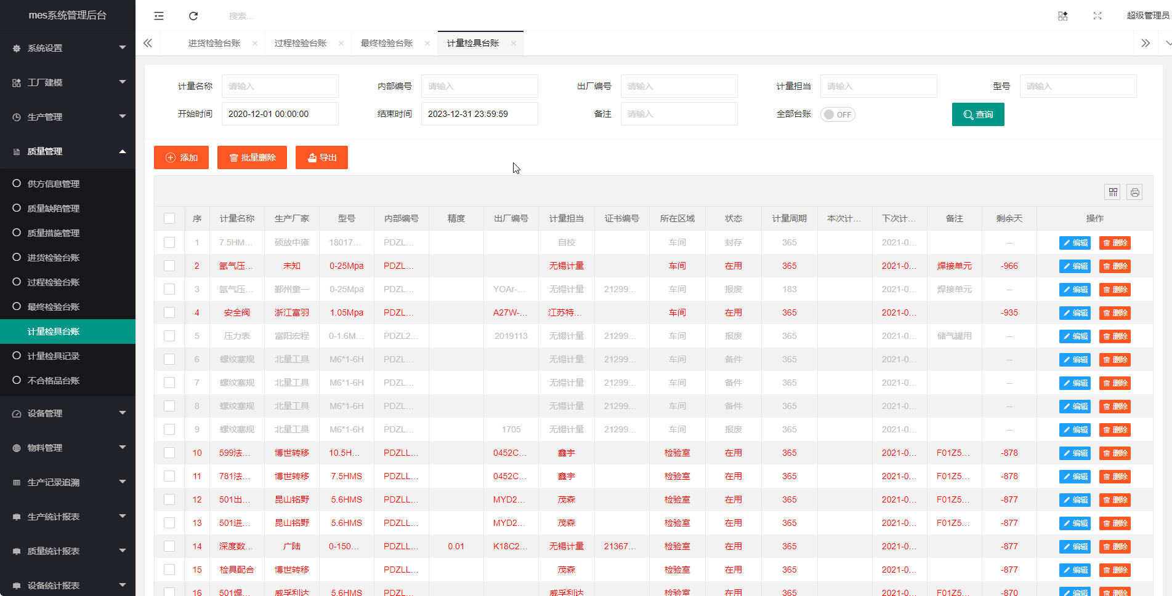The width and height of the screenshot is (1172, 596).
Task: Expand the 工厂建模 menu arrow
Action: click(123, 82)
